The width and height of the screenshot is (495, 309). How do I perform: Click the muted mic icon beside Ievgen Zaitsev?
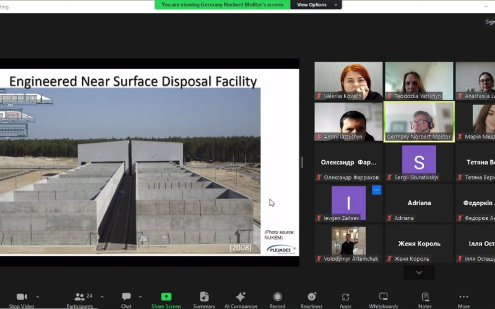(x=319, y=218)
